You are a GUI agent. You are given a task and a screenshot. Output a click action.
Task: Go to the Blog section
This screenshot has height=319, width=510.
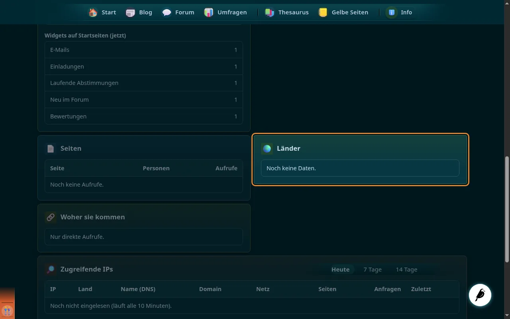click(139, 12)
